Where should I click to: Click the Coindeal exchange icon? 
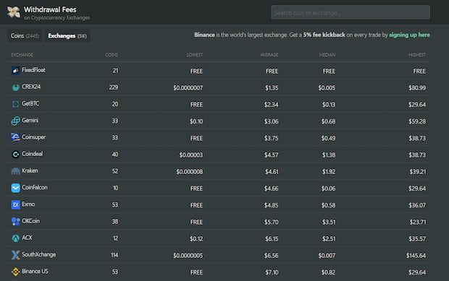pos(15,154)
